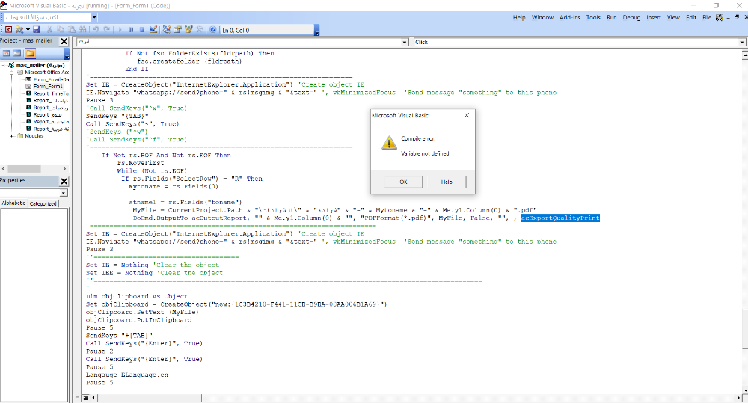Screen dimensions: 748x403
Task: Expand the Modules folder
Action: point(12,136)
